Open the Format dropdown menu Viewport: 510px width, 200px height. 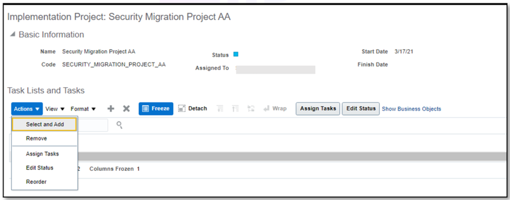(x=83, y=109)
